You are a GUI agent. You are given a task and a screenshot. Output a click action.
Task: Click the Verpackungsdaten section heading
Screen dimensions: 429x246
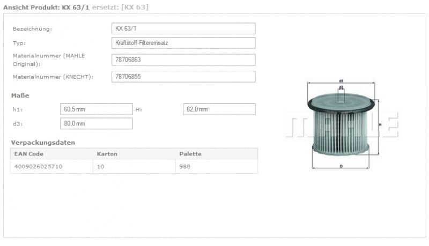[43, 143]
